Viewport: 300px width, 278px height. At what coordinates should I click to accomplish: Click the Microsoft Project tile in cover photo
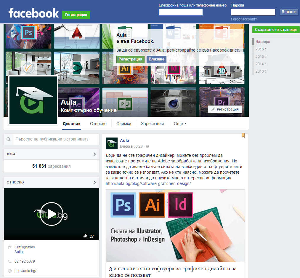click(x=125, y=102)
